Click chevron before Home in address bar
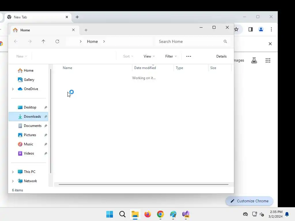Screen dimensions: 295x221 tap(81, 41)
